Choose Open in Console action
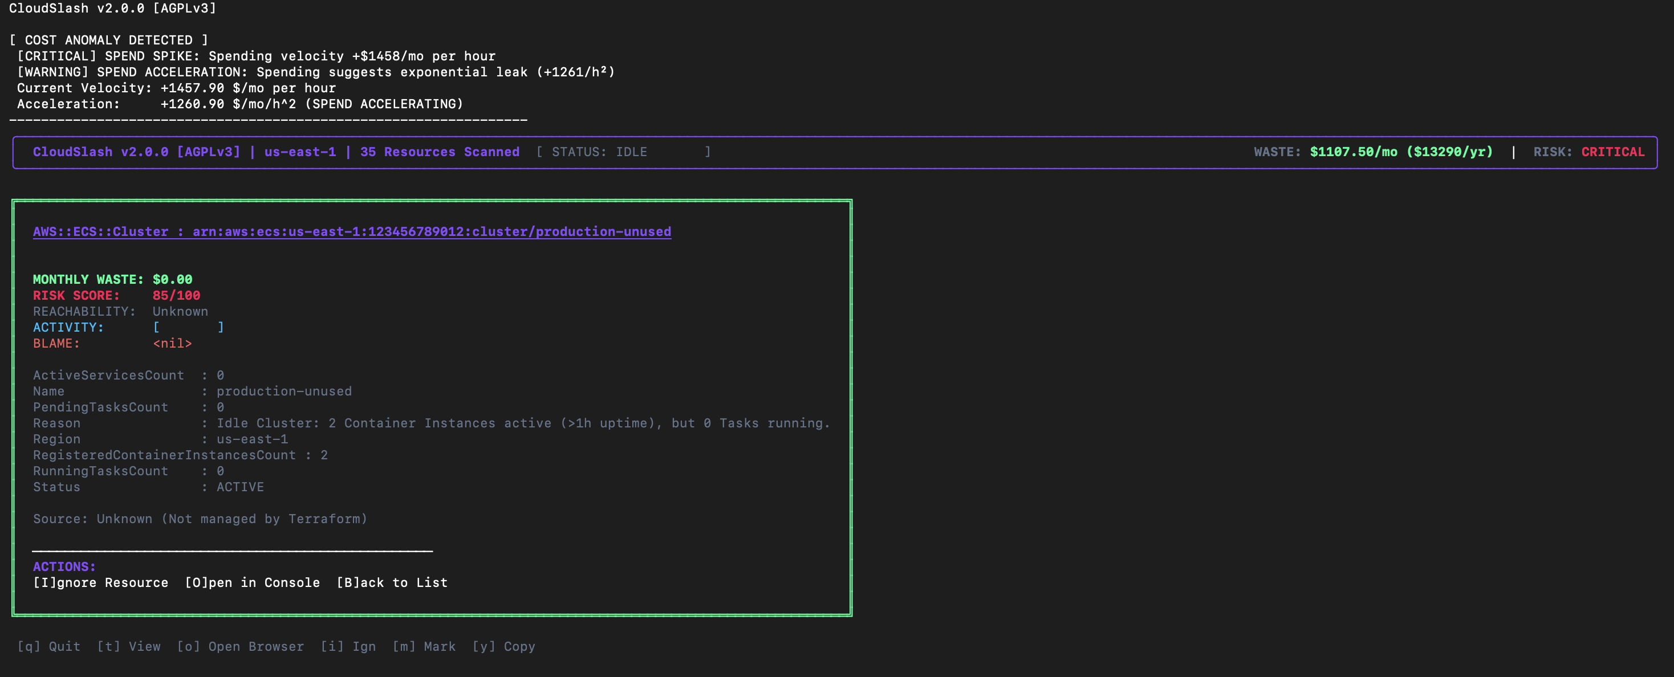1674x677 pixels. pyautogui.click(x=252, y=583)
